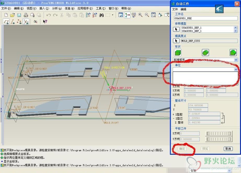Toggle datum points visibility
This screenshot has height=173, width=241.
click(x=19, y=22)
